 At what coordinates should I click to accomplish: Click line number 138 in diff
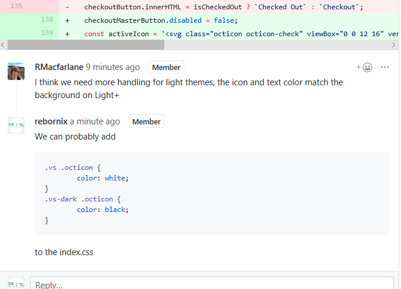pos(47,19)
